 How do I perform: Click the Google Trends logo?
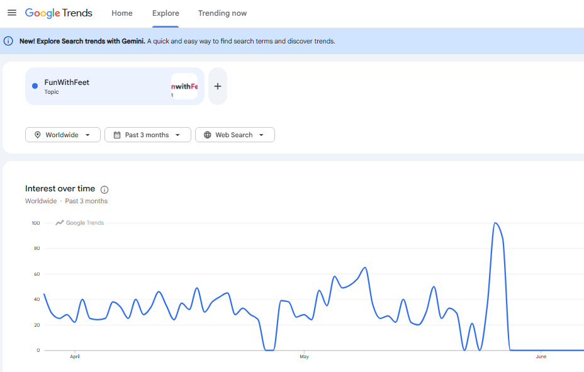tap(59, 13)
